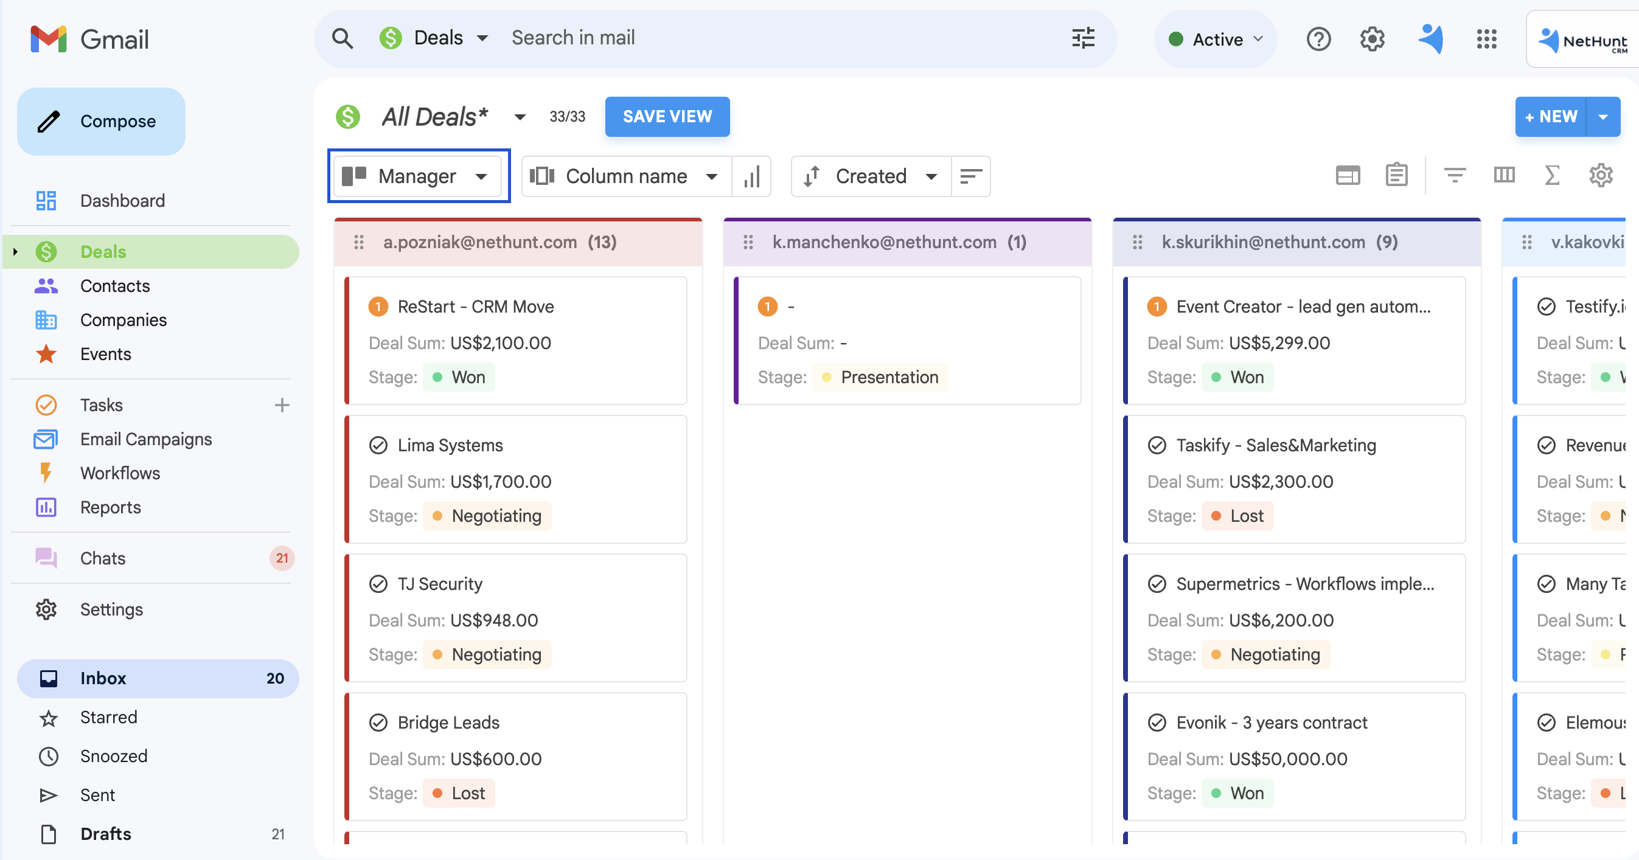
Task: Click the search filter options icon
Action: click(1083, 38)
